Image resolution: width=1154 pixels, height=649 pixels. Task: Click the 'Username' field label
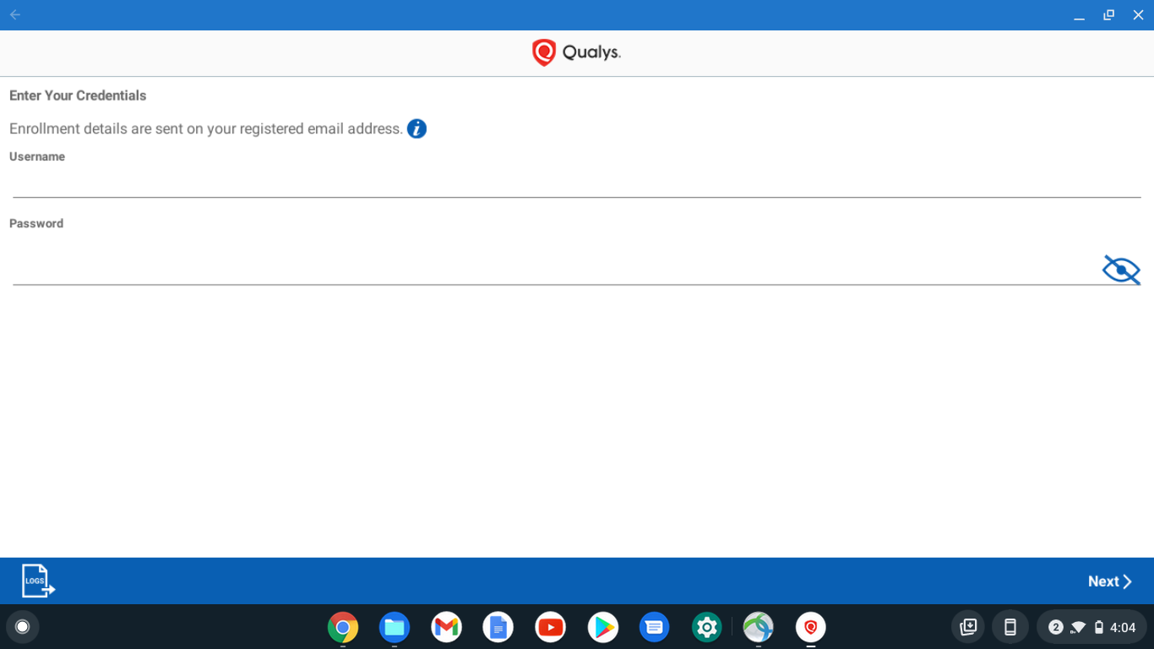[x=37, y=156]
